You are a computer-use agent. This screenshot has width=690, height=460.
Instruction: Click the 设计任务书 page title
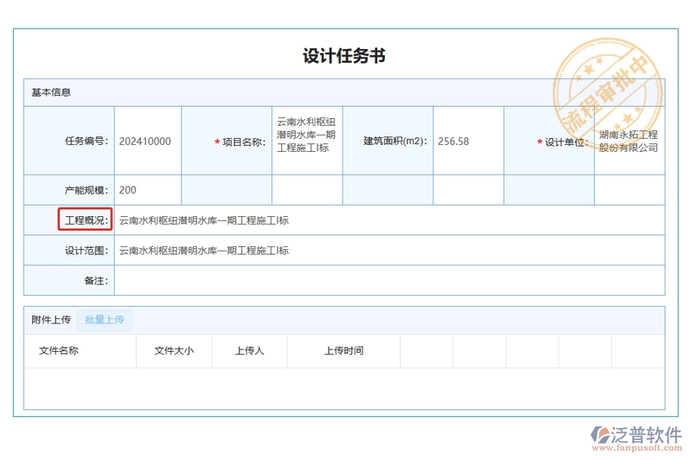point(344,56)
